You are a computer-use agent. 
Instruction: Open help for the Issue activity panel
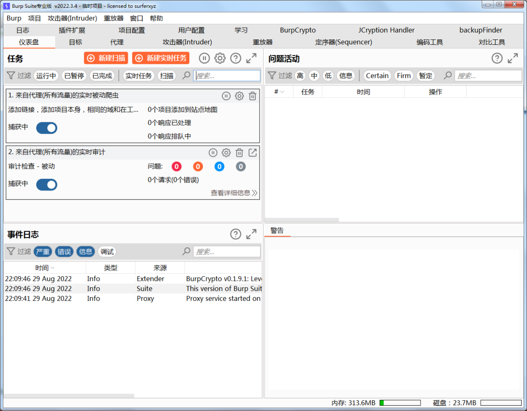[497, 58]
